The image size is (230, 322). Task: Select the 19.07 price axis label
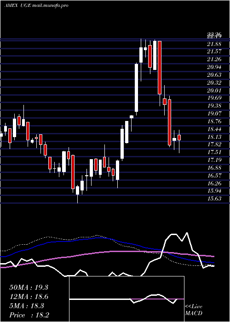pos(214,114)
